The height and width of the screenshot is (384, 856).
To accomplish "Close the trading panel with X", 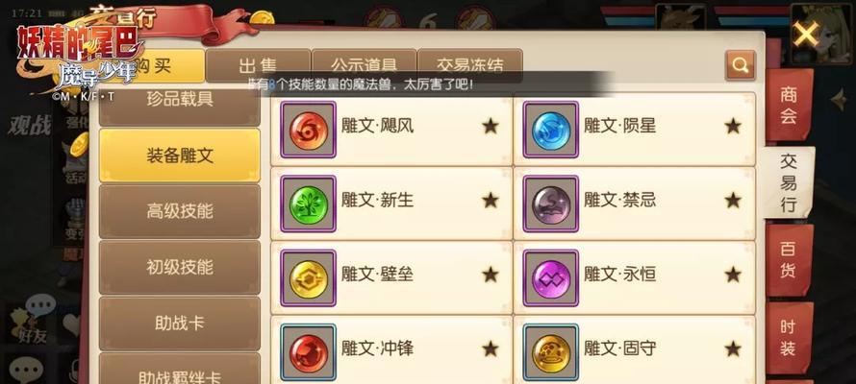I will tap(806, 36).
